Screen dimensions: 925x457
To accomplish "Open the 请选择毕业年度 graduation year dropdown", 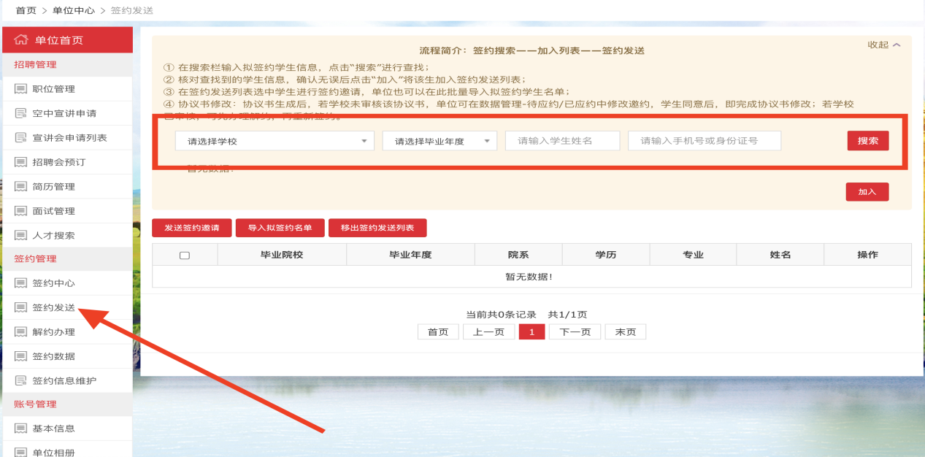I will (440, 141).
